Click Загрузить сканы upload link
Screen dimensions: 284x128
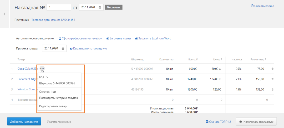click(x=119, y=38)
